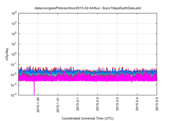This screenshot has height=121, width=173.
Task: Click the 2015-2-4 date tick label
Action: pos(137,104)
